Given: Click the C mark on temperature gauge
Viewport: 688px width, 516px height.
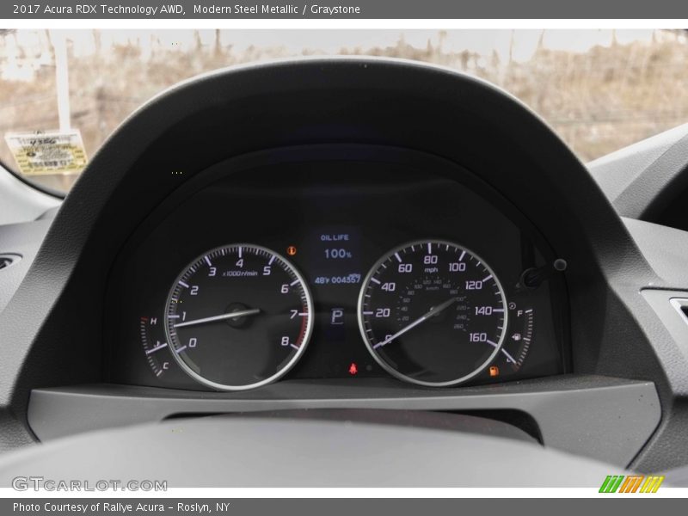Looking at the screenshot, I should pyautogui.click(x=165, y=365).
